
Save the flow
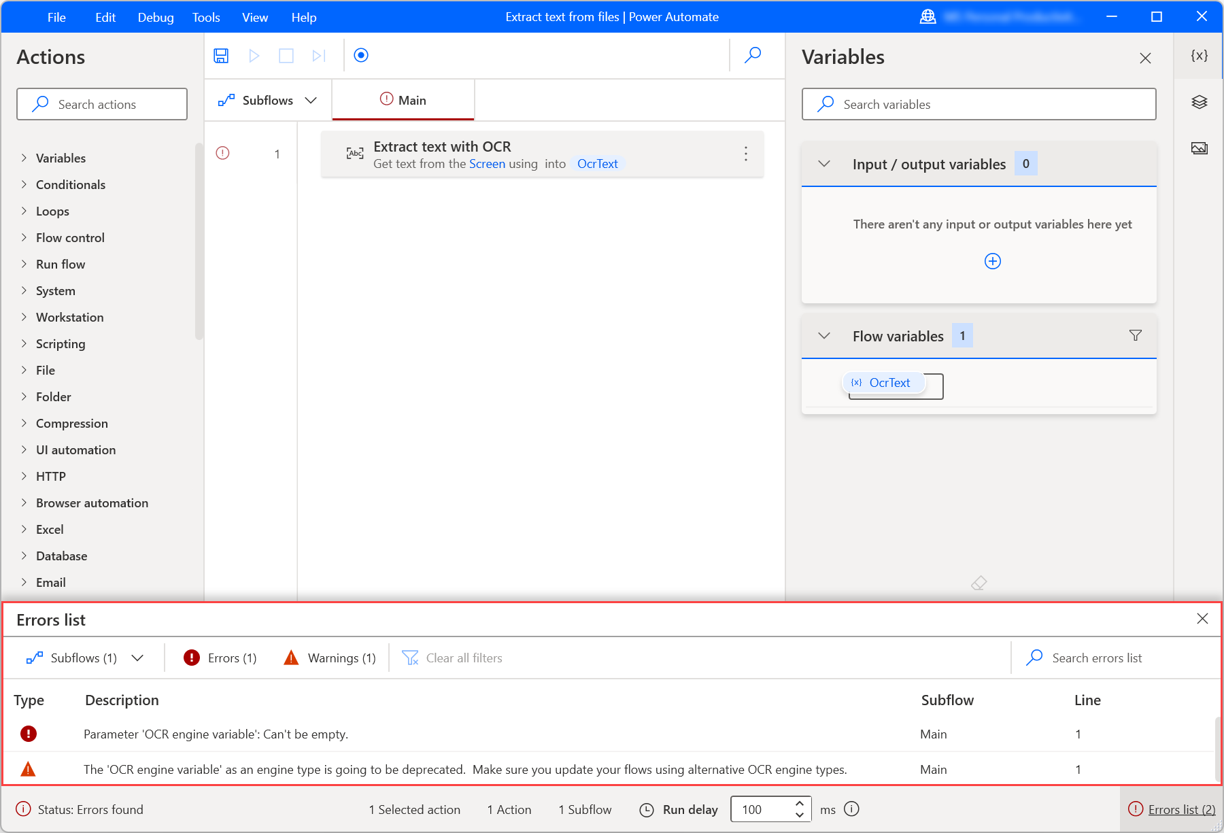point(220,56)
